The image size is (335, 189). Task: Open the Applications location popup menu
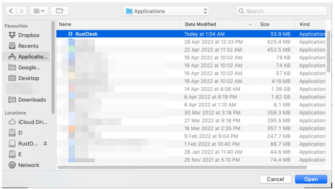pyautogui.click(x=166, y=11)
